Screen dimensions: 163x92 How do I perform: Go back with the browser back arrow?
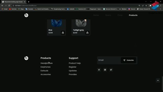coord(2,6)
